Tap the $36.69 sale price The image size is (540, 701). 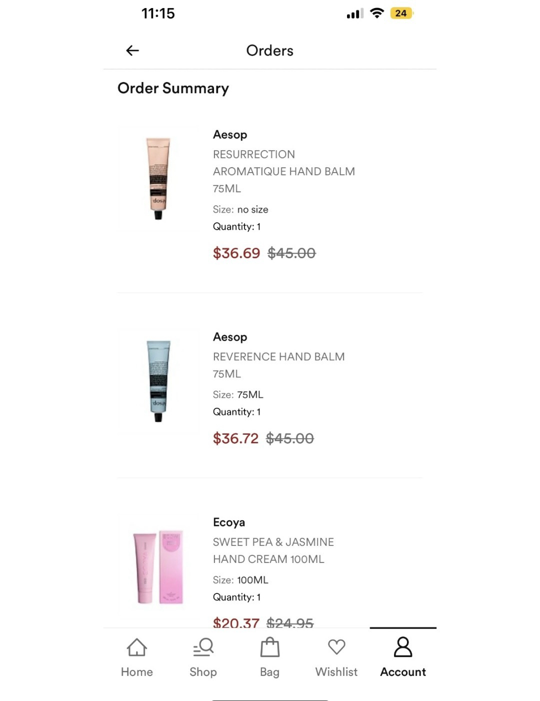click(236, 253)
